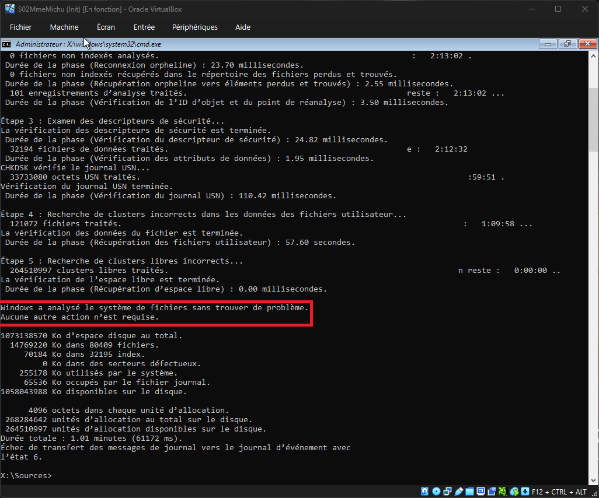Viewport: 599px width, 498px height.
Task: Expand the Périphériques menu
Action: [x=195, y=27]
